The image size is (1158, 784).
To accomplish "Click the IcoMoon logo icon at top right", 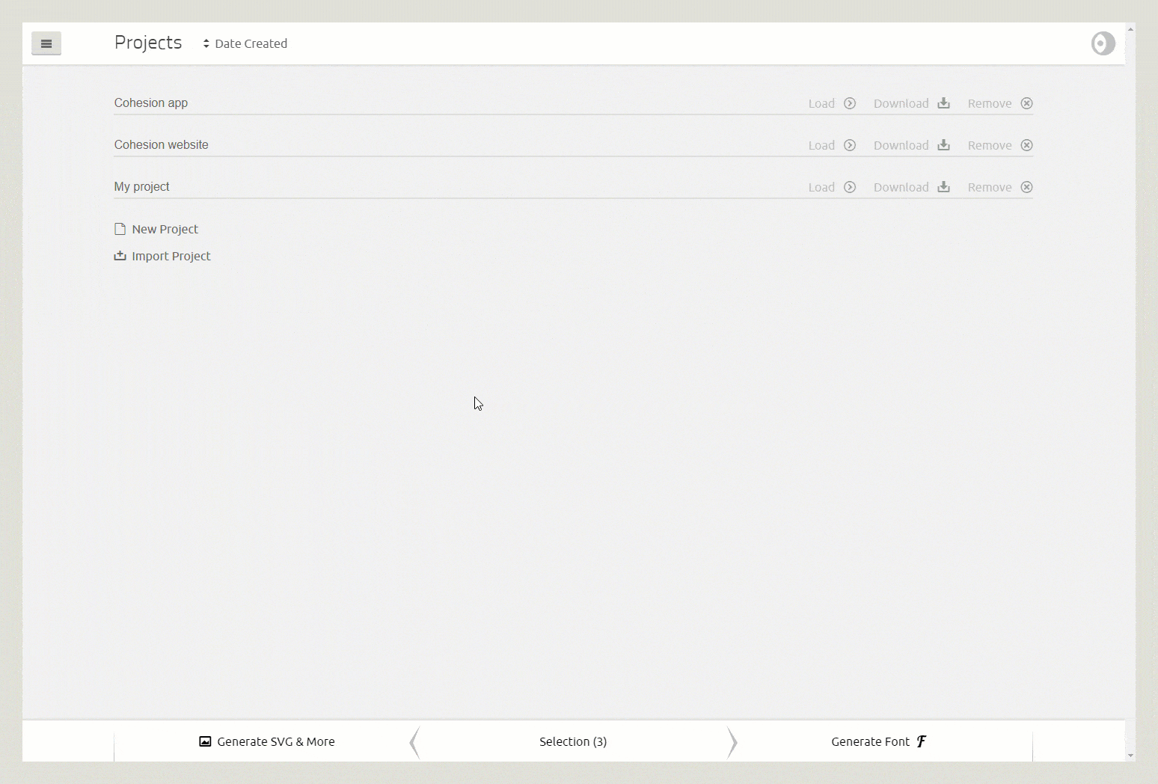I will pyautogui.click(x=1103, y=43).
